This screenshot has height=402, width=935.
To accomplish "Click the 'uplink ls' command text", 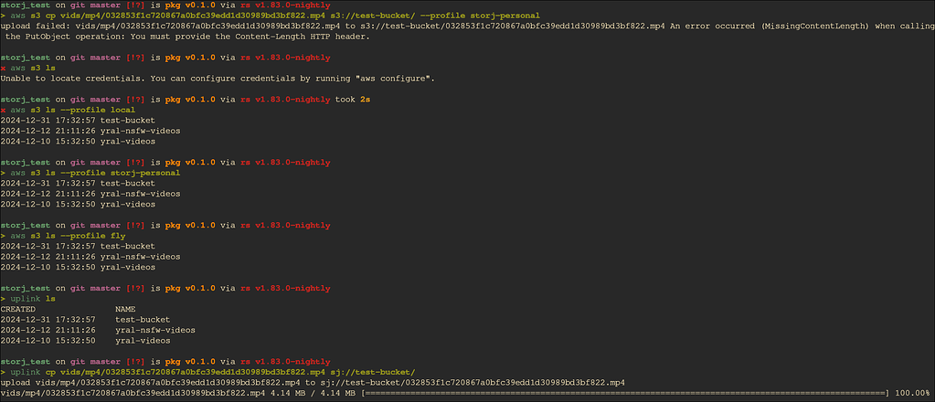I will point(34,299).
